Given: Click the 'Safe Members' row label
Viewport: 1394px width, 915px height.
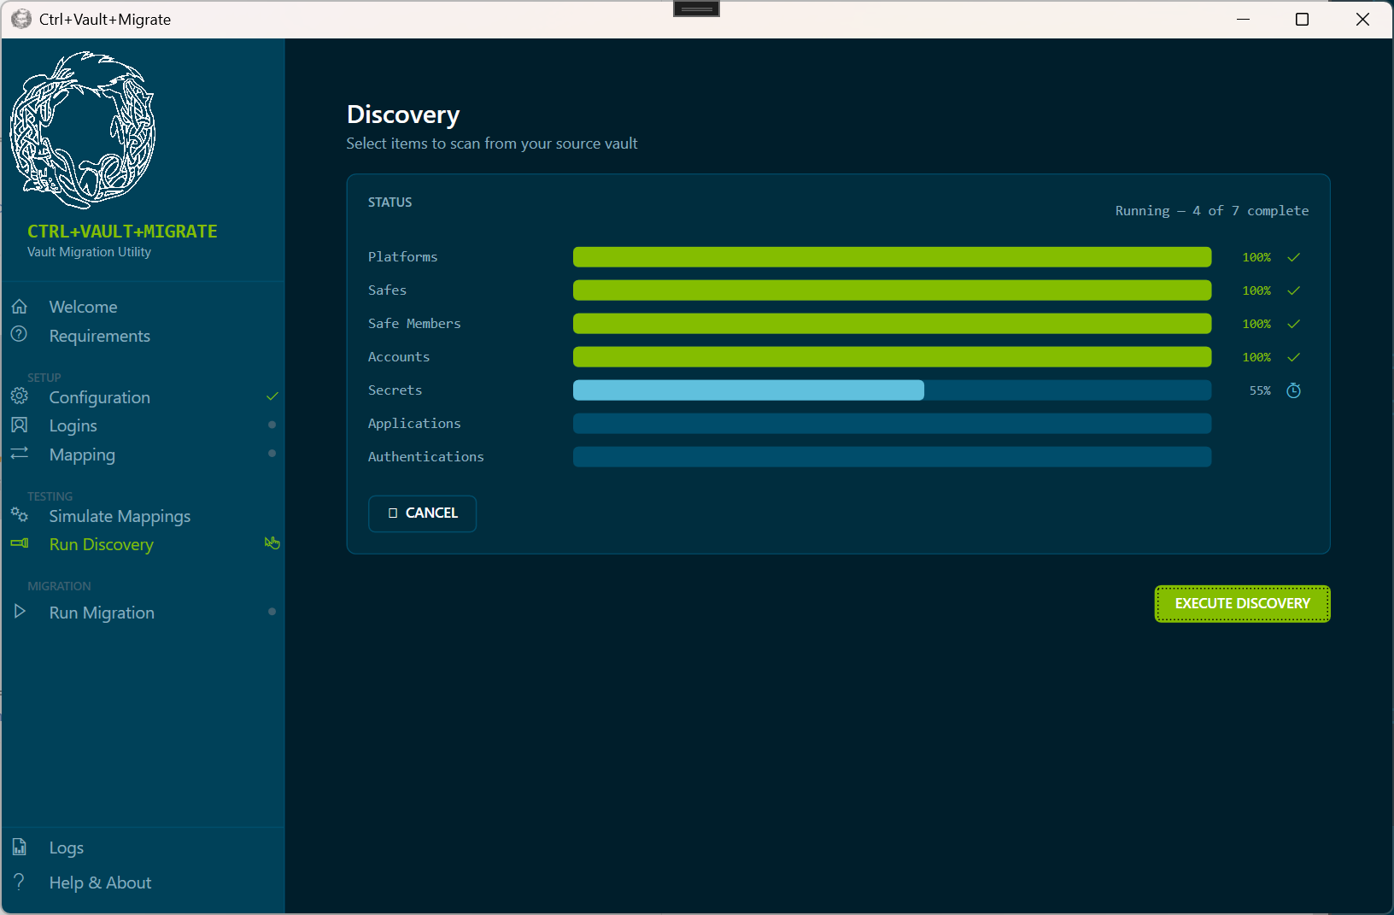Looking at the screenshot, I should pos(414,324).
